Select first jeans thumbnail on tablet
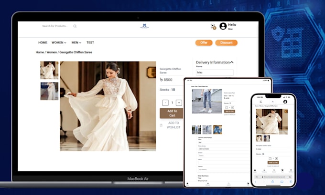Image resolution: width=325 pixels, height=195 pixels. (x=196, y=130)
